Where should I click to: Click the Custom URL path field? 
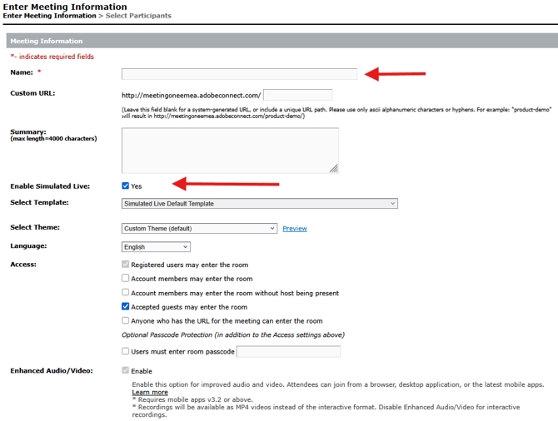297,95
